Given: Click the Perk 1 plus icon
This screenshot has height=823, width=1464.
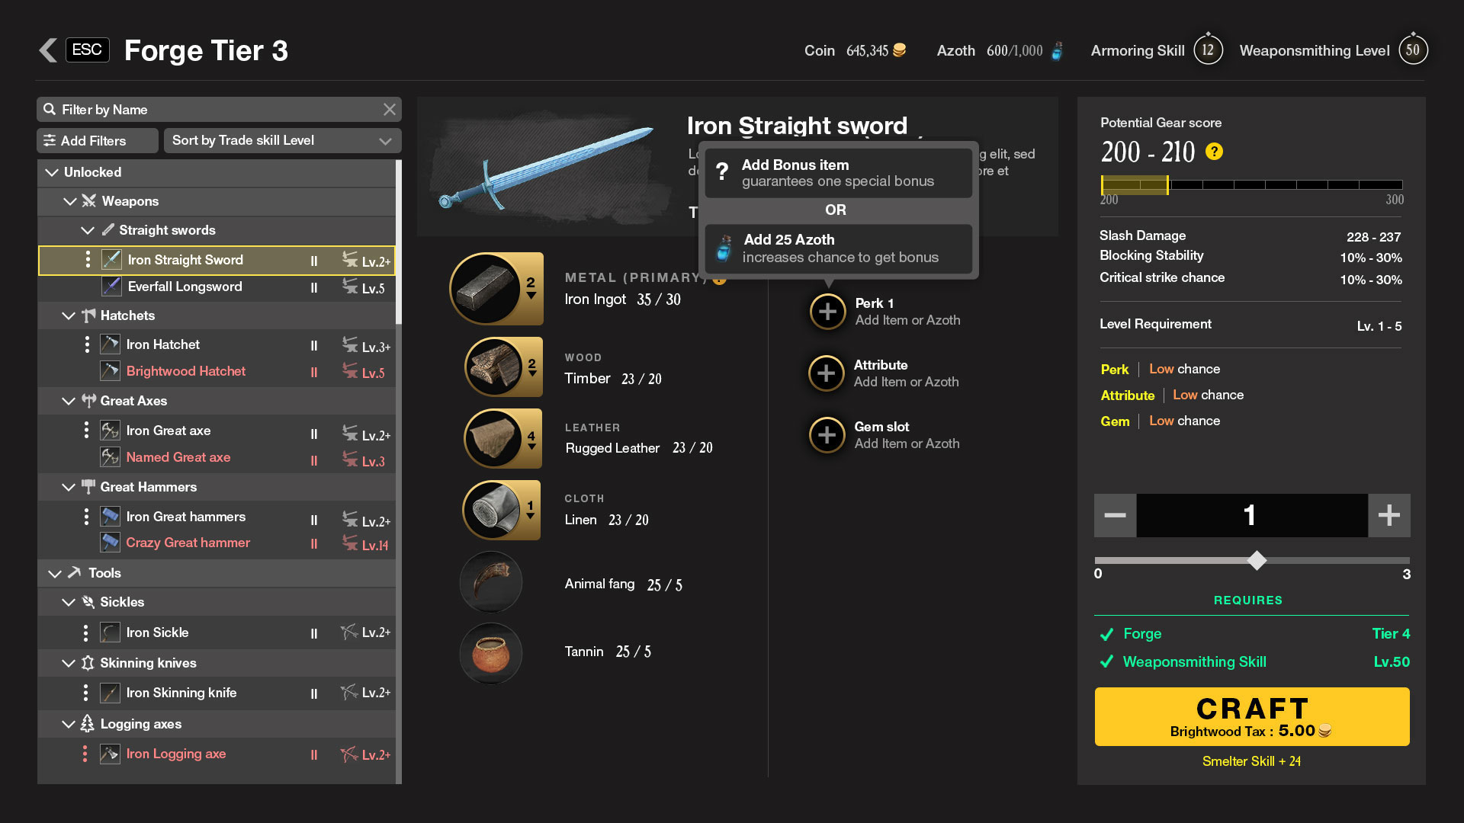Looking at the screenshot, I should [x=827, y=312].
